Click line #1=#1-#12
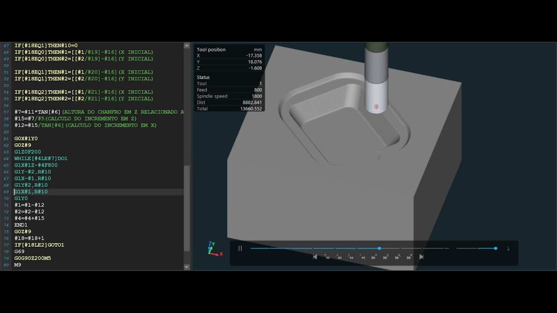557x313 pixels. [x=29, y=205]
